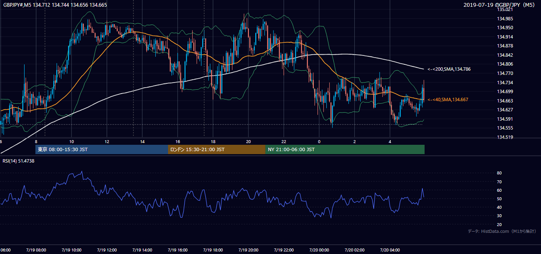Click the RSI 80 level label
Image resolution: width=541 pixels, height=254 pixels.
point(499,173)
